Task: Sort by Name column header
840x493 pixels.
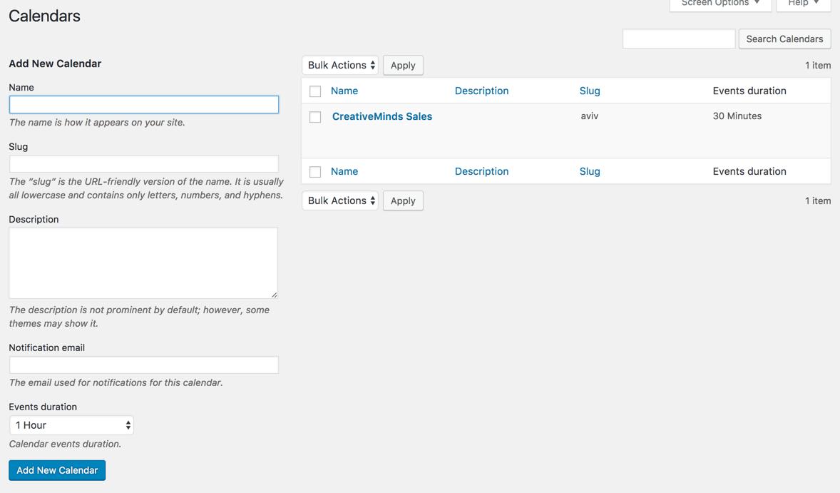Action: tap(344, 91)
